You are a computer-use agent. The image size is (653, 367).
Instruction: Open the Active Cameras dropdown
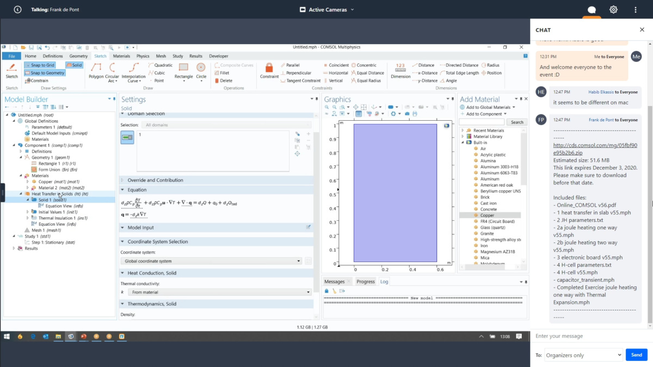tap(326, 10)
